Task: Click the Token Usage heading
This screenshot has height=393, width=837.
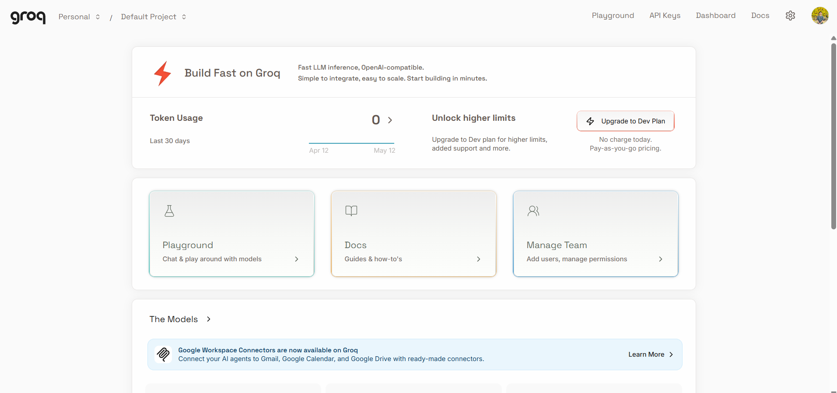Action: (x=176, y=118)
